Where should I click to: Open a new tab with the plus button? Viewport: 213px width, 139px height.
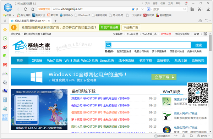(55, 21)
